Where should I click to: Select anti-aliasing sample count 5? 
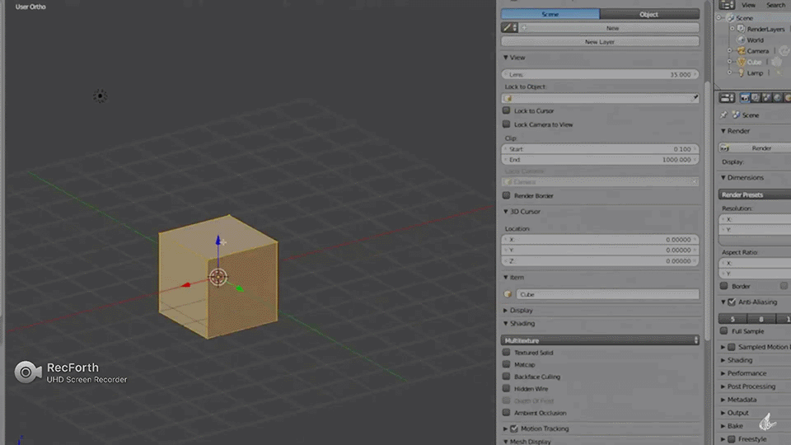pos(732,318)
